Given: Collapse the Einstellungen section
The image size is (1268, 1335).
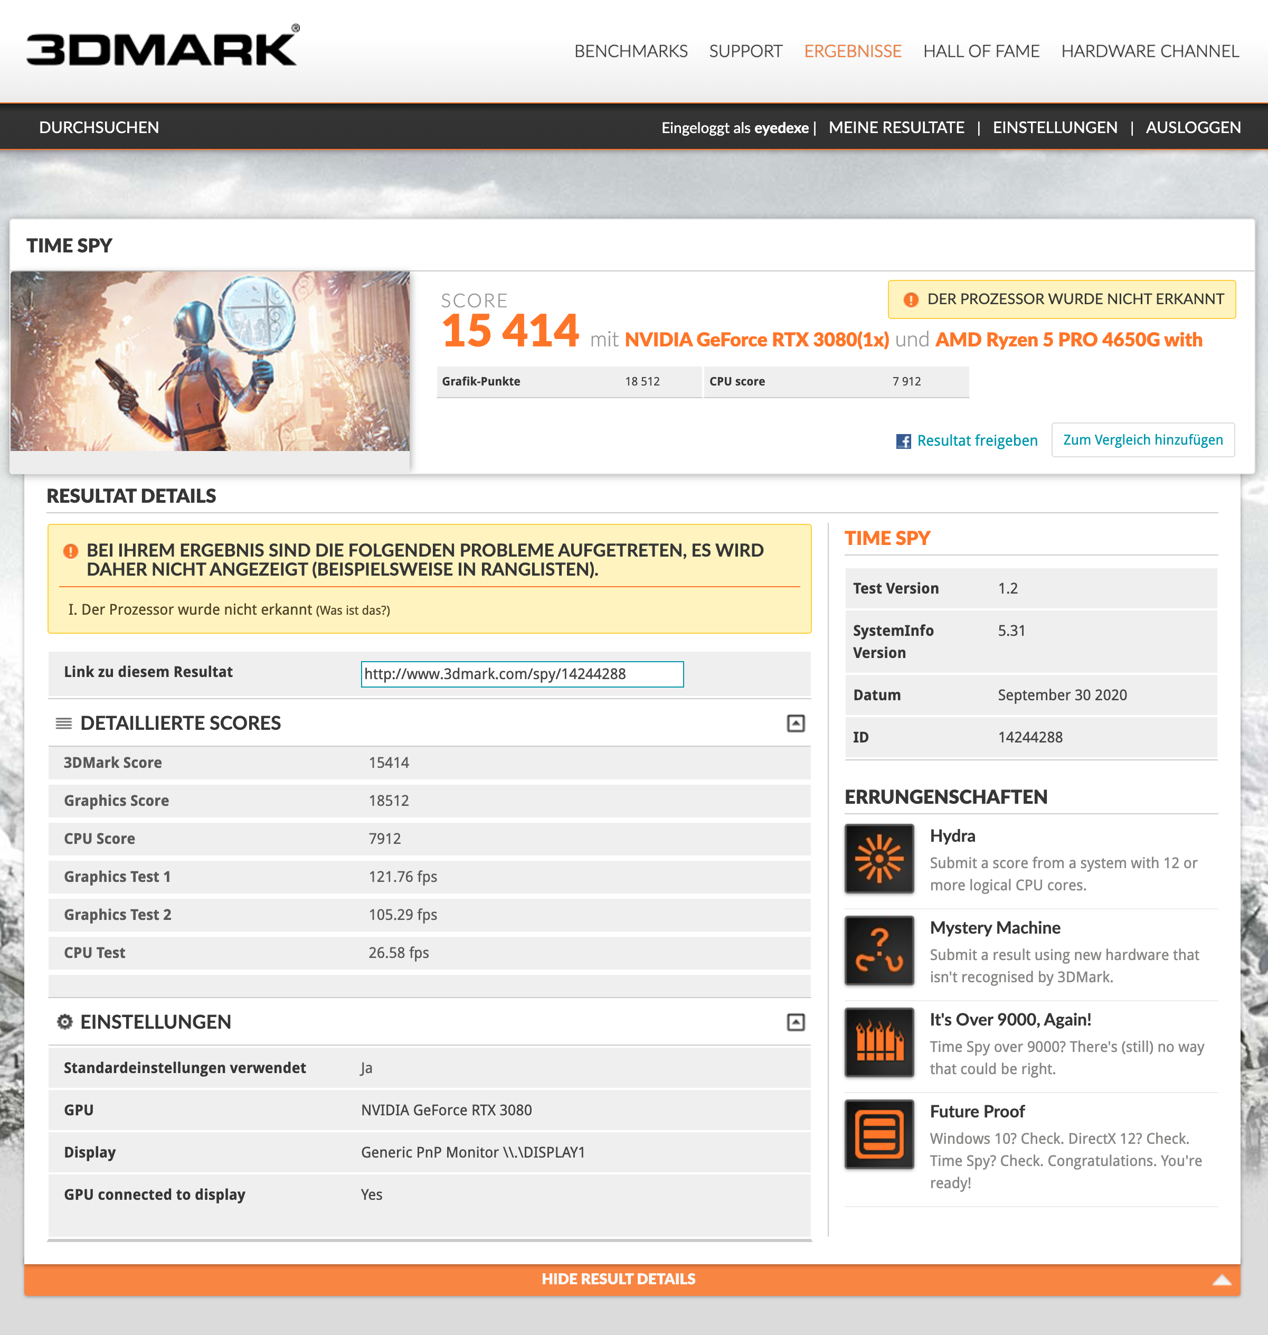Looking at the screenshot, I should tap(796, 1022).
